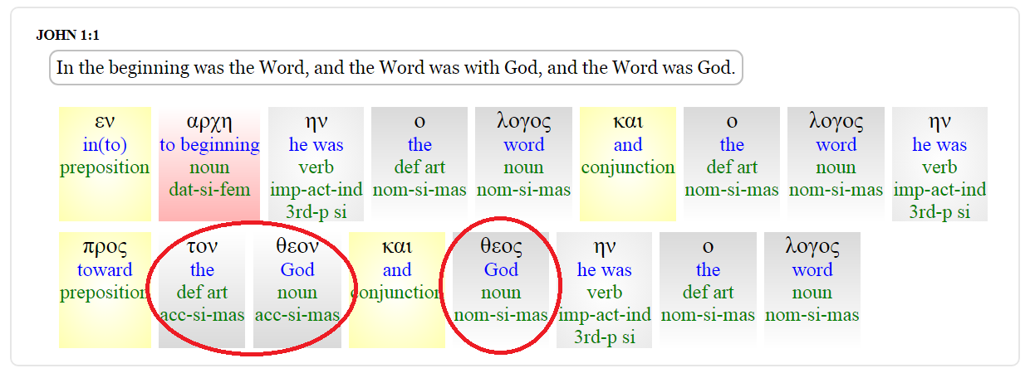Click the circled Greek word θεον

click(297, 246)
